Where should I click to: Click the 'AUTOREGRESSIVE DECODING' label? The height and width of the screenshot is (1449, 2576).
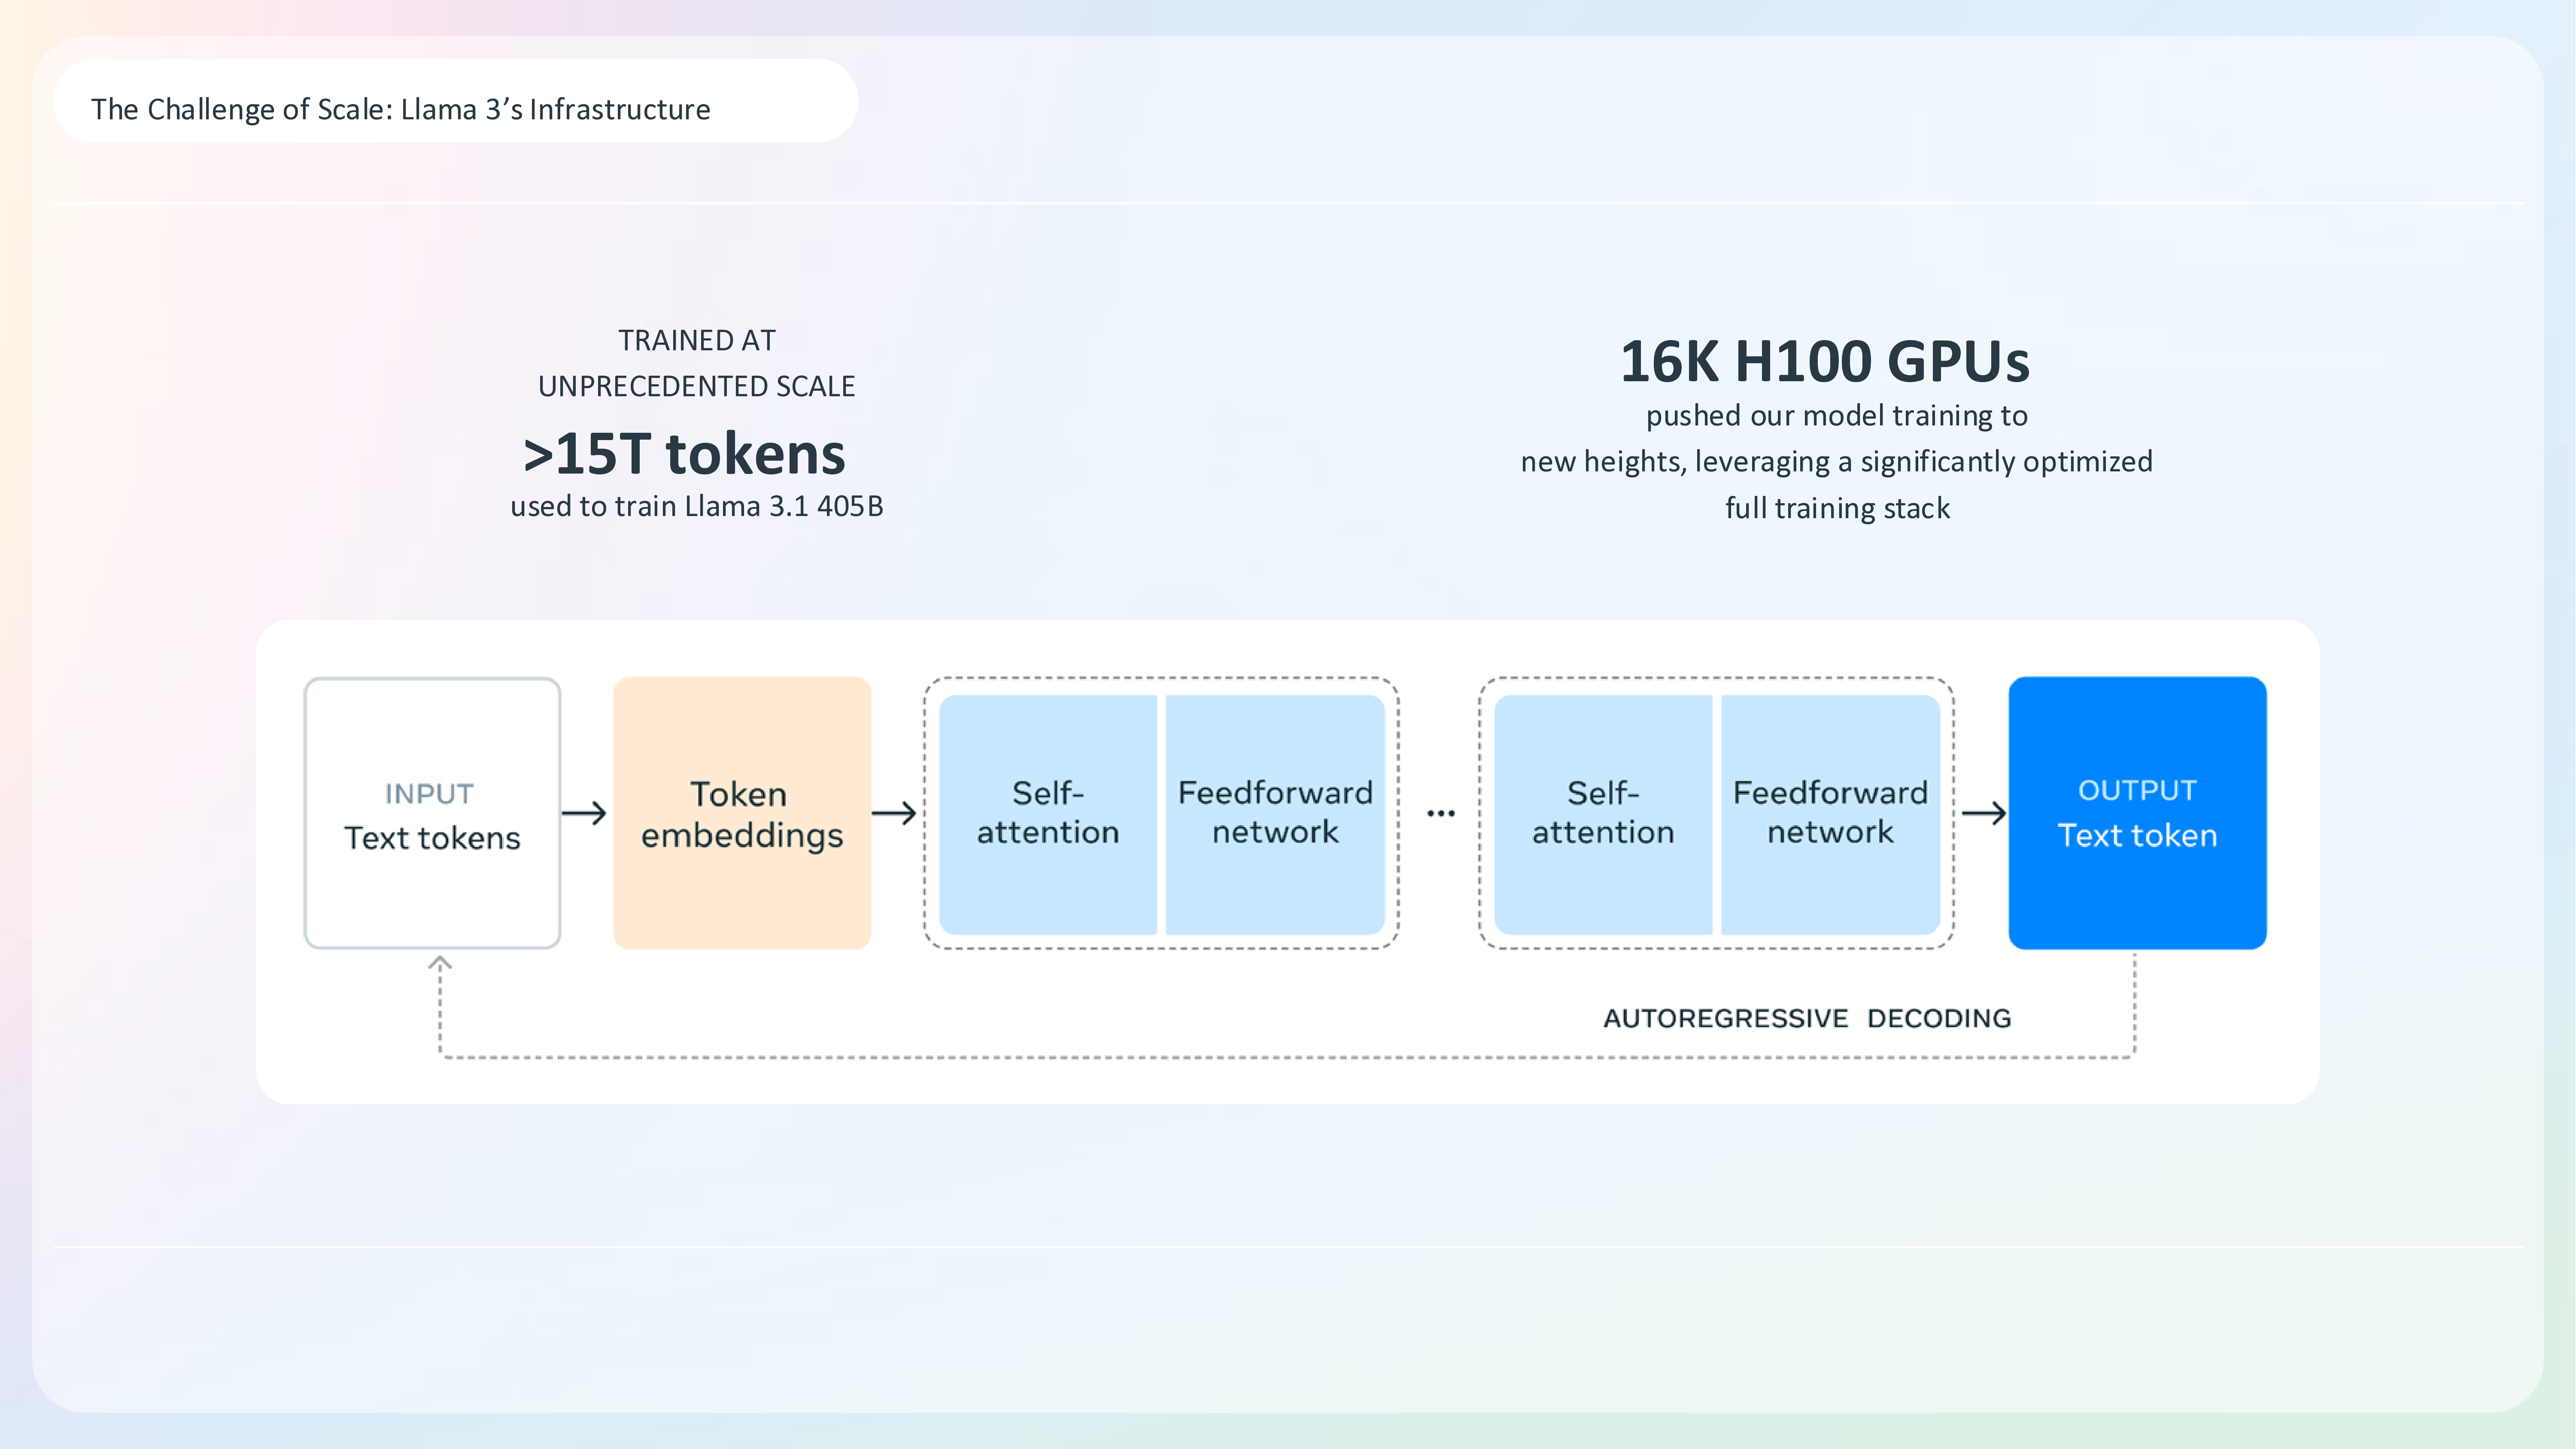[x=1807, y=1018]
